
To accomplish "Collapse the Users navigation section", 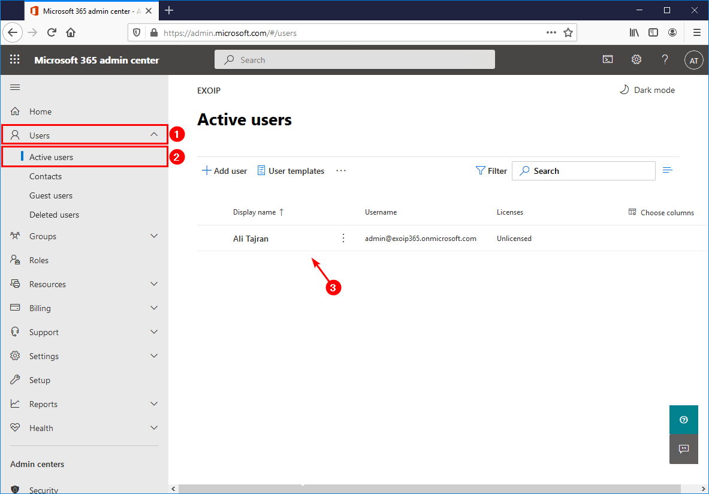I will click(x=154, y=134).
